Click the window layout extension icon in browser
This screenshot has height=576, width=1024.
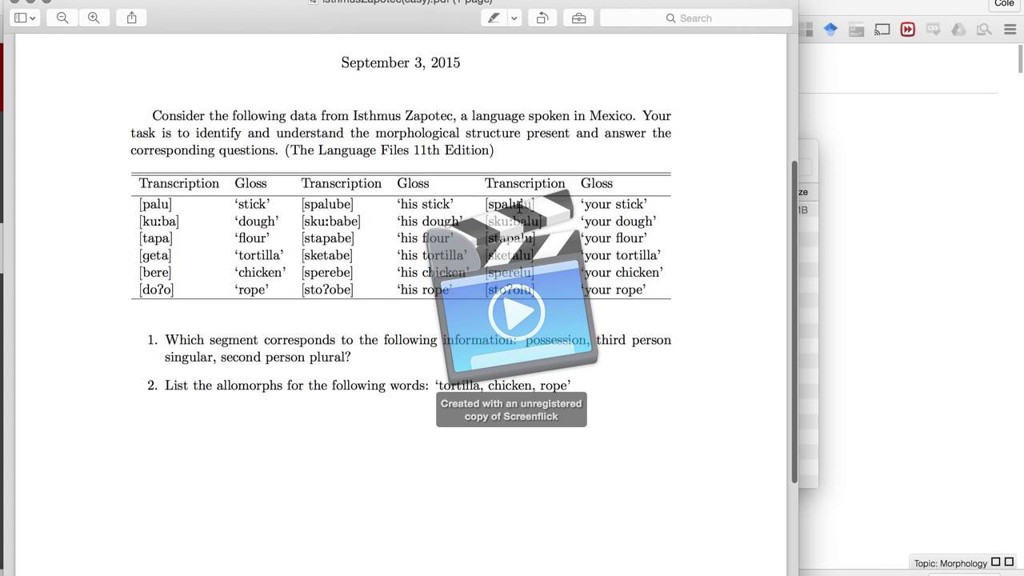point(856,30)
